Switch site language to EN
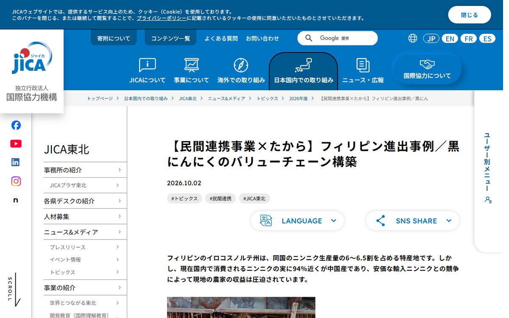Screen dimensions: 509x318 [x=450, y=39]
